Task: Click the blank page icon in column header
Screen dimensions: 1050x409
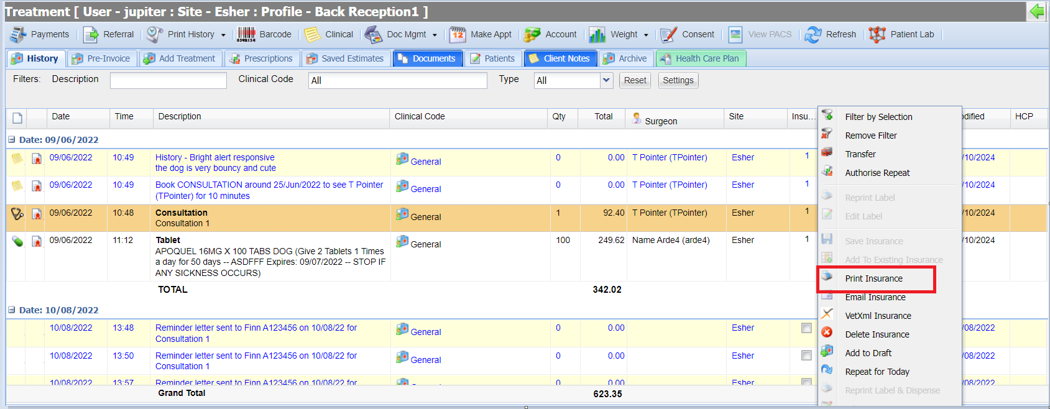Action: (x=17, y=117)
